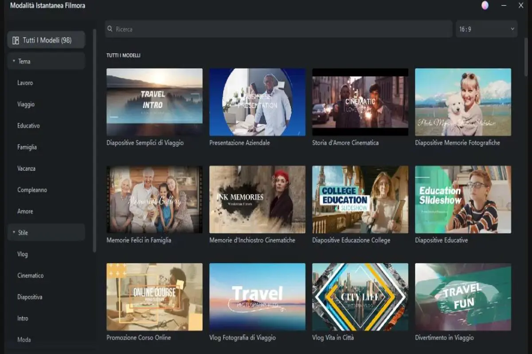The height and width of the screenshot is (354, 532).
Task: Open Business Presentation template thumbnail
Action: coord(257,102)
